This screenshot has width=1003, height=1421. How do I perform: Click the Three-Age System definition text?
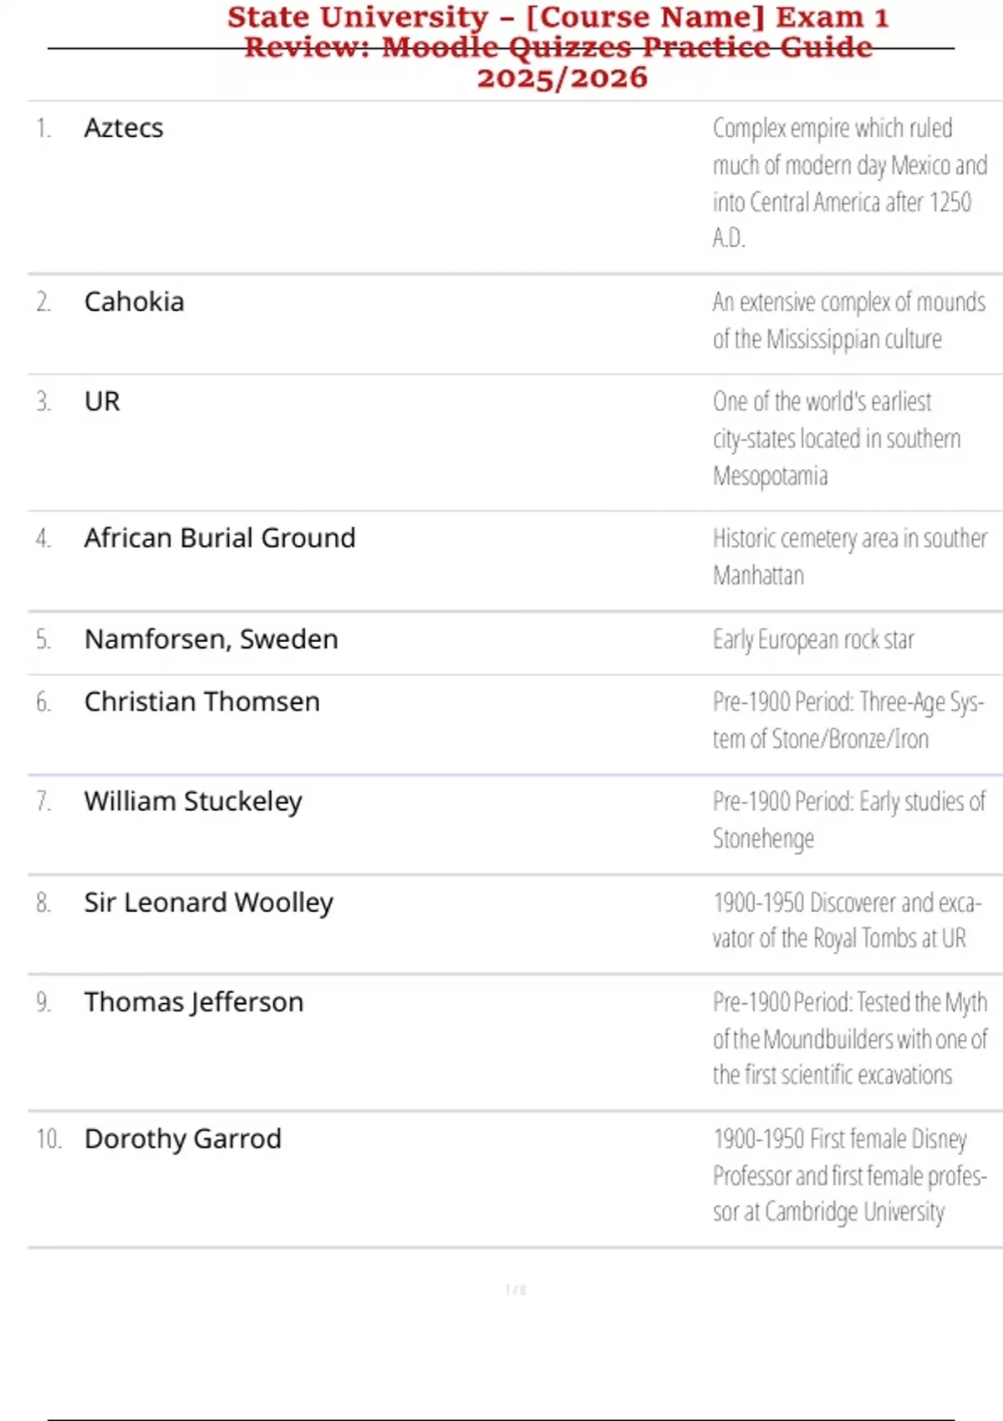click(x=848, y=720)
